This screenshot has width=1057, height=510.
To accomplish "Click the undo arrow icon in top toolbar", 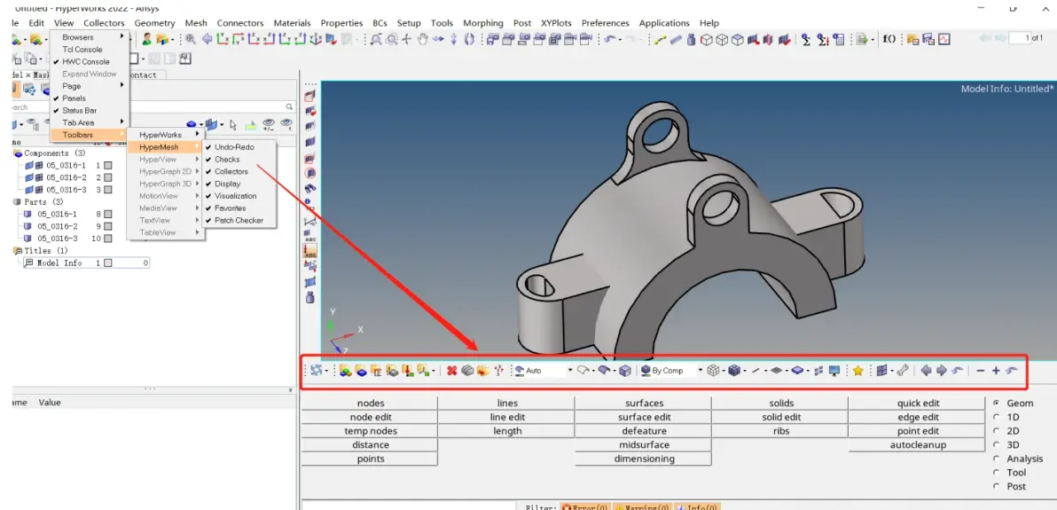I will 609,39.
